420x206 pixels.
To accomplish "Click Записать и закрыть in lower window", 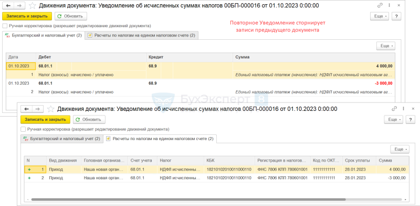I will click(45, 119).
